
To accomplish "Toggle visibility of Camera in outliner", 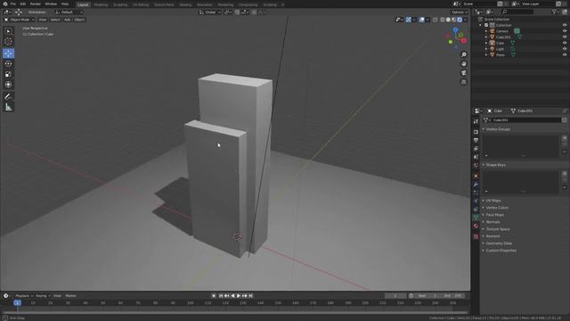I will point(565,31).
